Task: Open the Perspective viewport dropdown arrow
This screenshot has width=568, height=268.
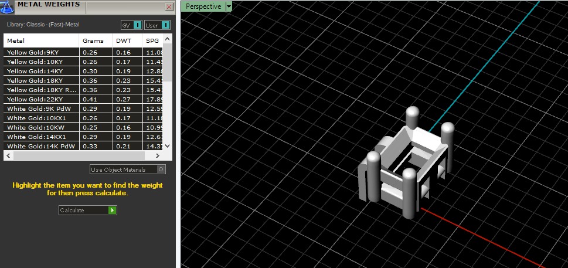Action: click(x=228, y=6)
